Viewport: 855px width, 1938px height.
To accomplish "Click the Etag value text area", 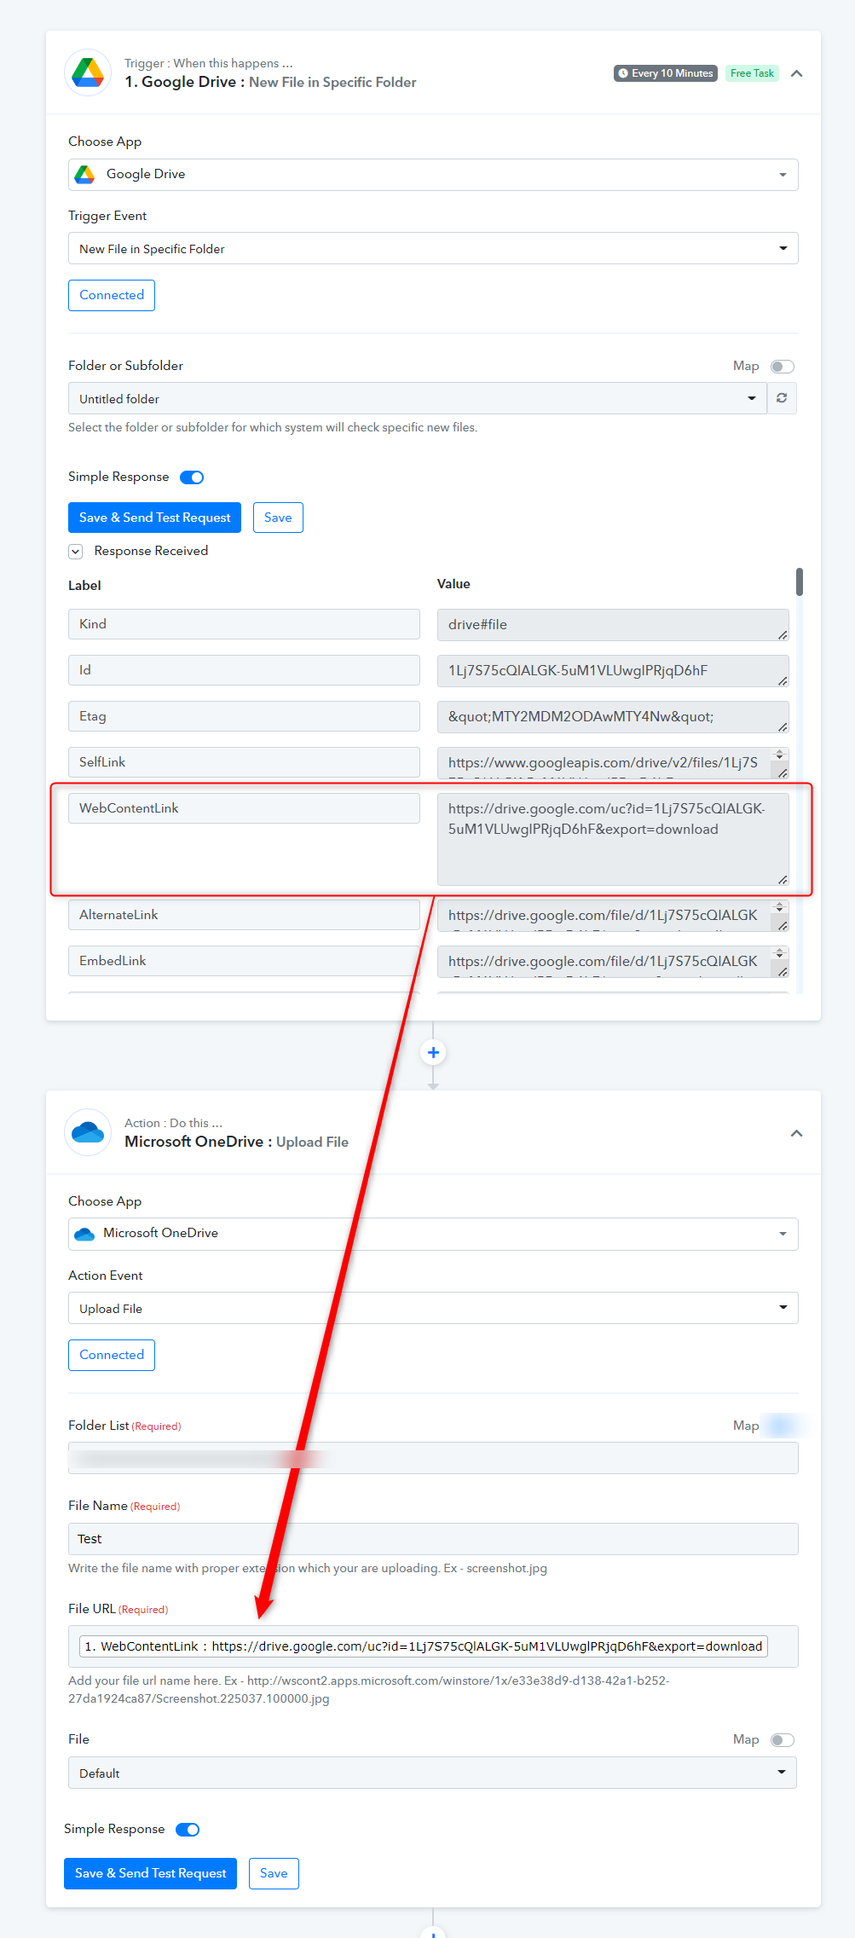I will point(613,717).
